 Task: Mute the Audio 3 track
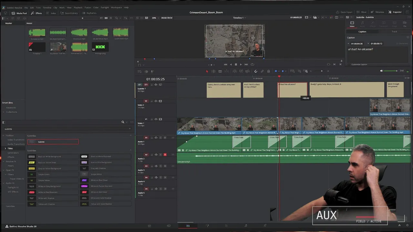165,166
